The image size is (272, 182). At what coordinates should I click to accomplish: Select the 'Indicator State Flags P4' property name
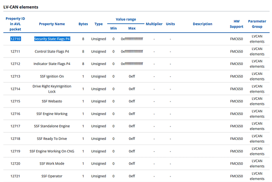(52, 64)
